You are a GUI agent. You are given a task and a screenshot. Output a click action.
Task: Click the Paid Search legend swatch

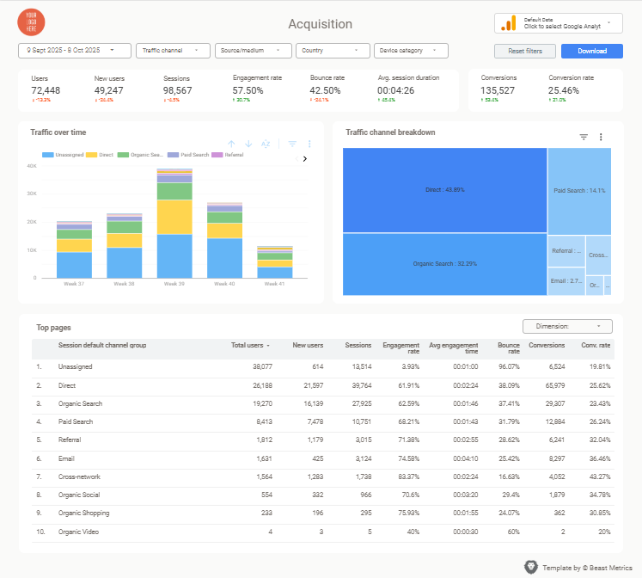(174, 155)
